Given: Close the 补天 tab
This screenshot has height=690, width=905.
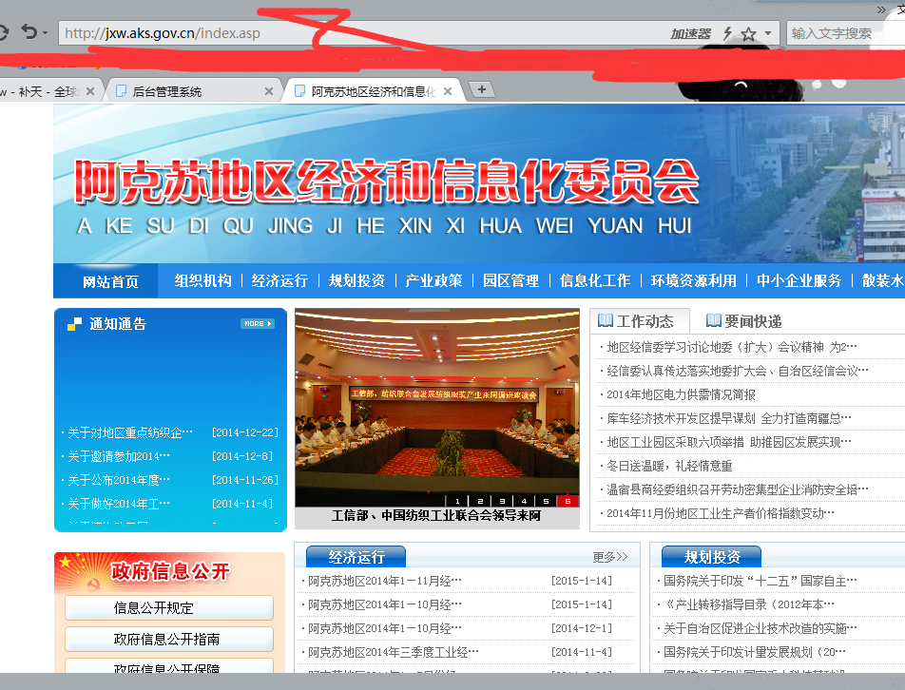Looking at the screenshot, I should (x=90, y=91).
